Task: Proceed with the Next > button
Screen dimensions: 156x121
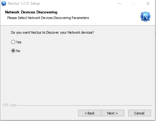Action: [x=113, y=113]
